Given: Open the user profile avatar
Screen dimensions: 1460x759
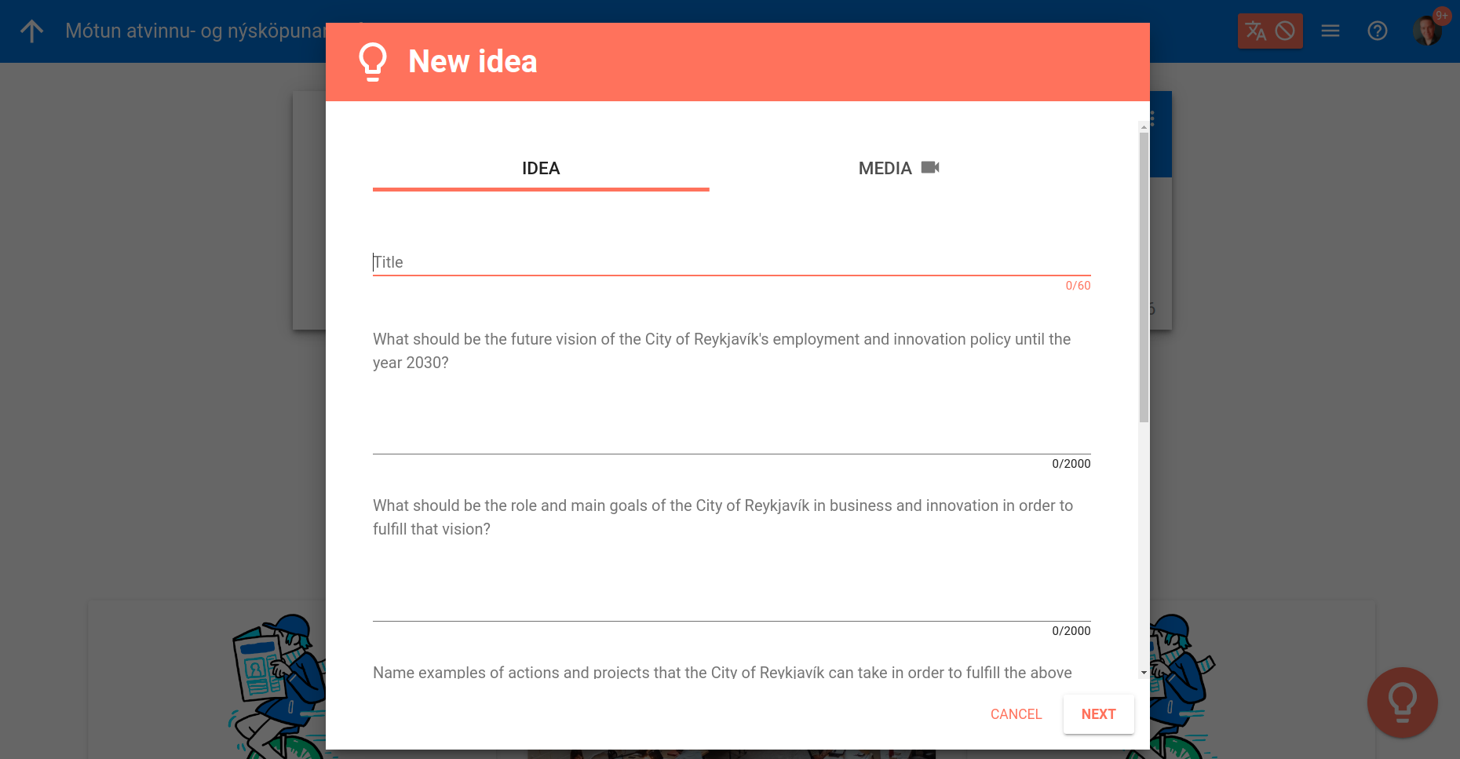Looking at the screenshot, I should [x=1425, y=33].
